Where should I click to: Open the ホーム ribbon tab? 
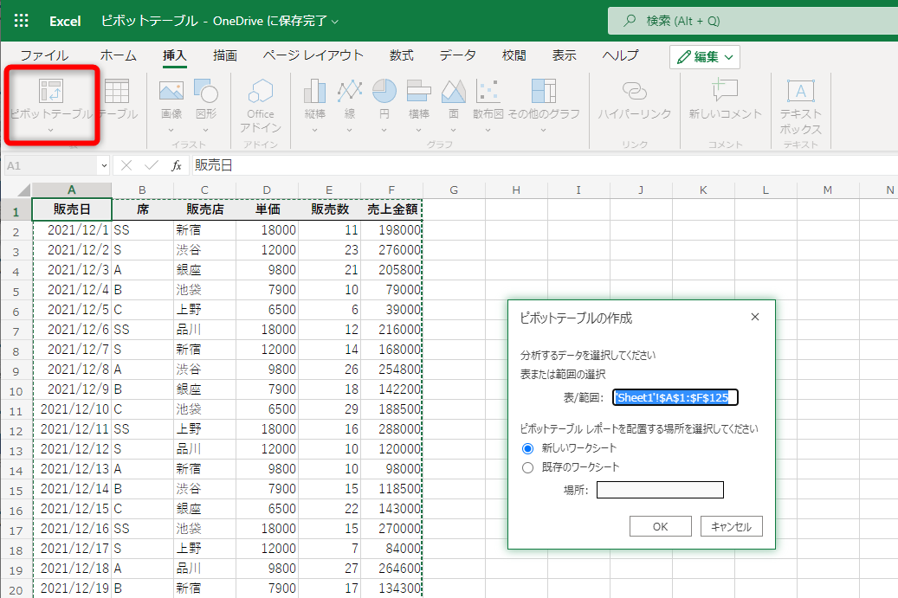pos(118,55)
